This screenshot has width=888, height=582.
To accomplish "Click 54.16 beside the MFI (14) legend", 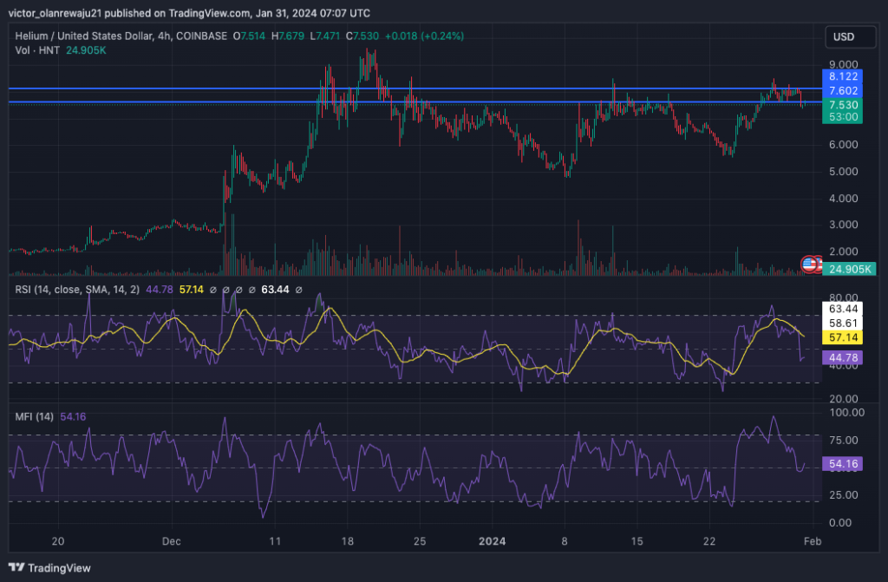I will 73,416.
